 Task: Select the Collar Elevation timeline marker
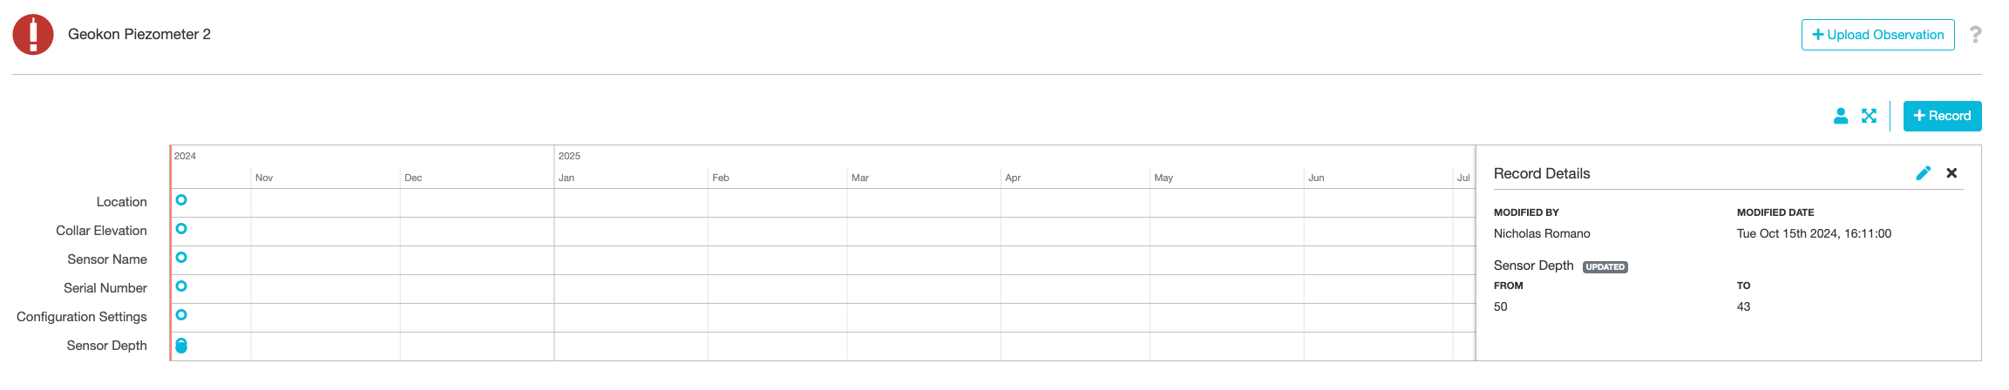[181, 229]
